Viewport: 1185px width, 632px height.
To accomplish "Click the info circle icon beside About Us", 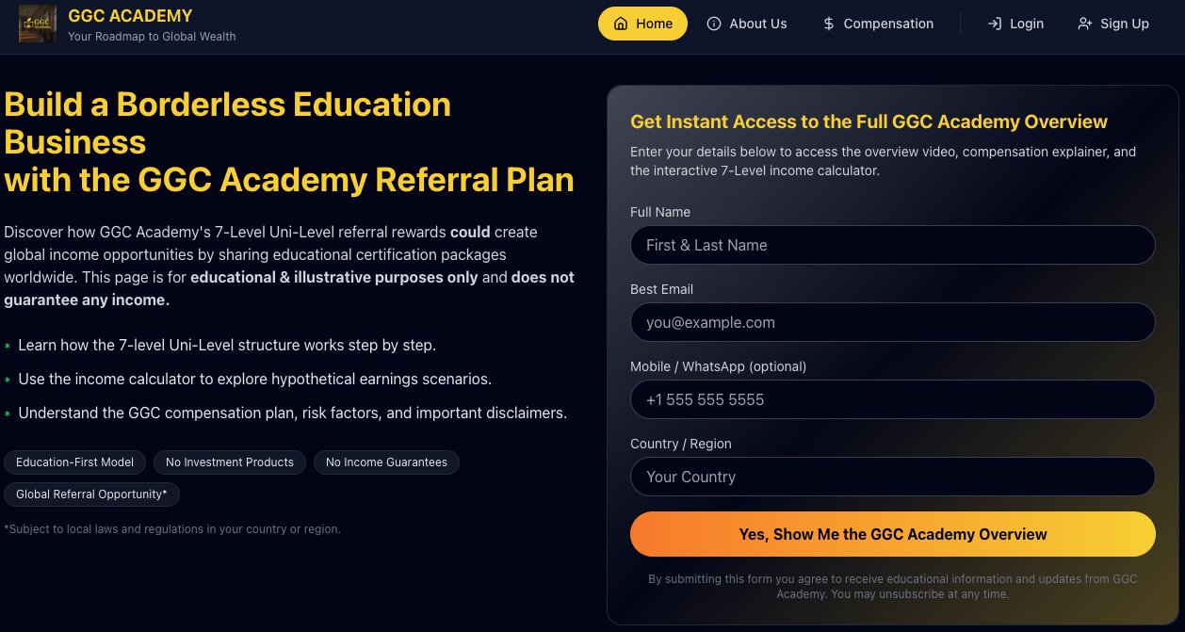I will (x=714, y=24).
